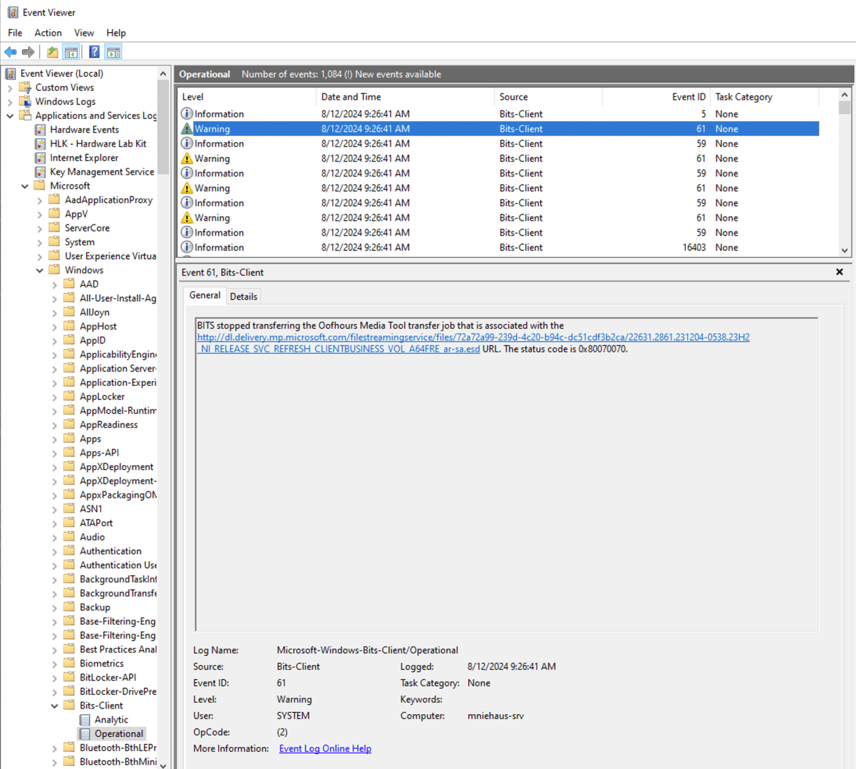Viewport: 856px width, 769px height.
Task: Toggle the Show/Hide Console Tree icon
Action: click(71, 52)
